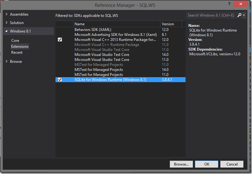Expand the Assemblies node
Screen dimensions: 252x174
pyautogui.click(x=7, y=14)
